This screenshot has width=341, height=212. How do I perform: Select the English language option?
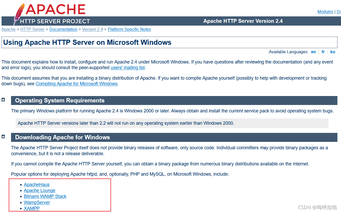click(x=313, y=52)
